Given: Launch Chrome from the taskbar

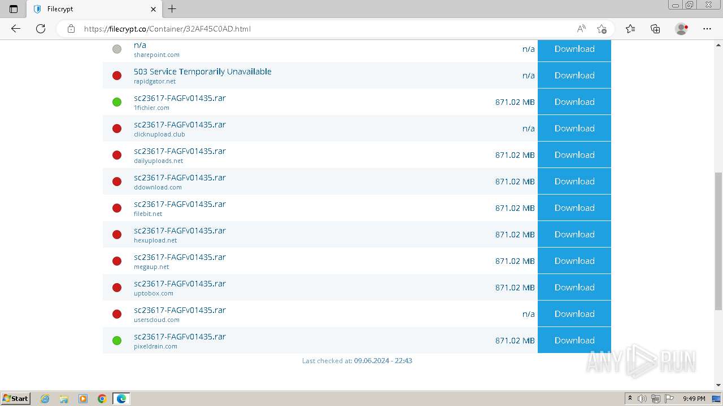Looking at the screenshot, I should click(x=102, y=399).
